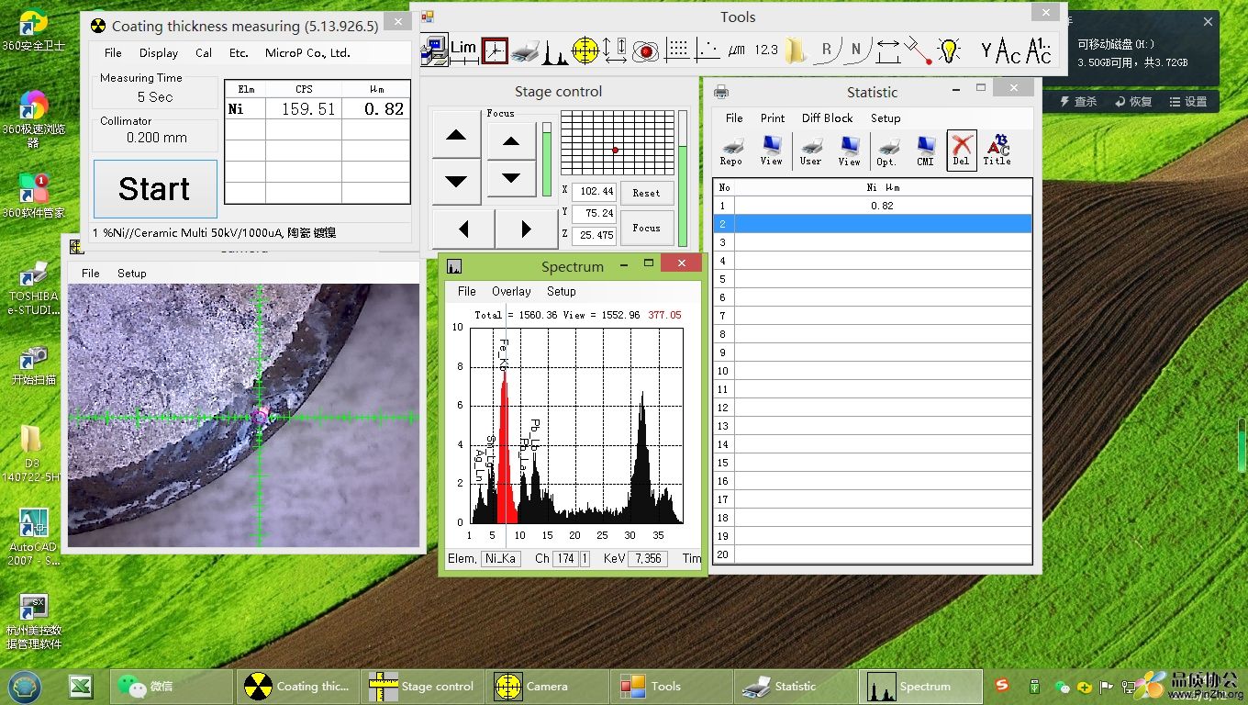Click the yellow crosshair target icon in Tools
The image size is (1248, 705).
(585, 50)
